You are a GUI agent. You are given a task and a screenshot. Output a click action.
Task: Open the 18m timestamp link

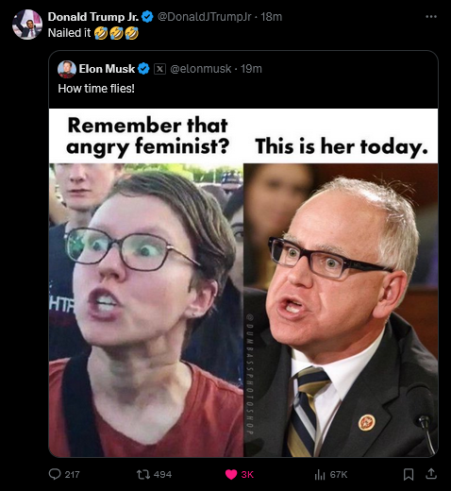[x=271, y=17]
